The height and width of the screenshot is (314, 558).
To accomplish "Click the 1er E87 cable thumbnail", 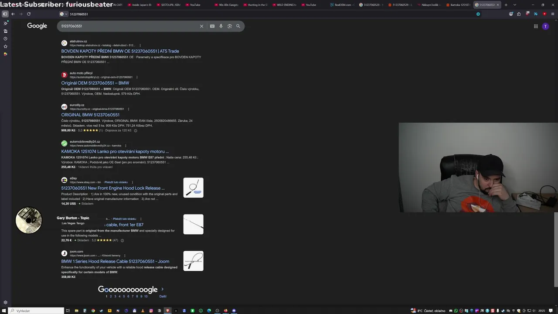I will (x=193, y=224).
